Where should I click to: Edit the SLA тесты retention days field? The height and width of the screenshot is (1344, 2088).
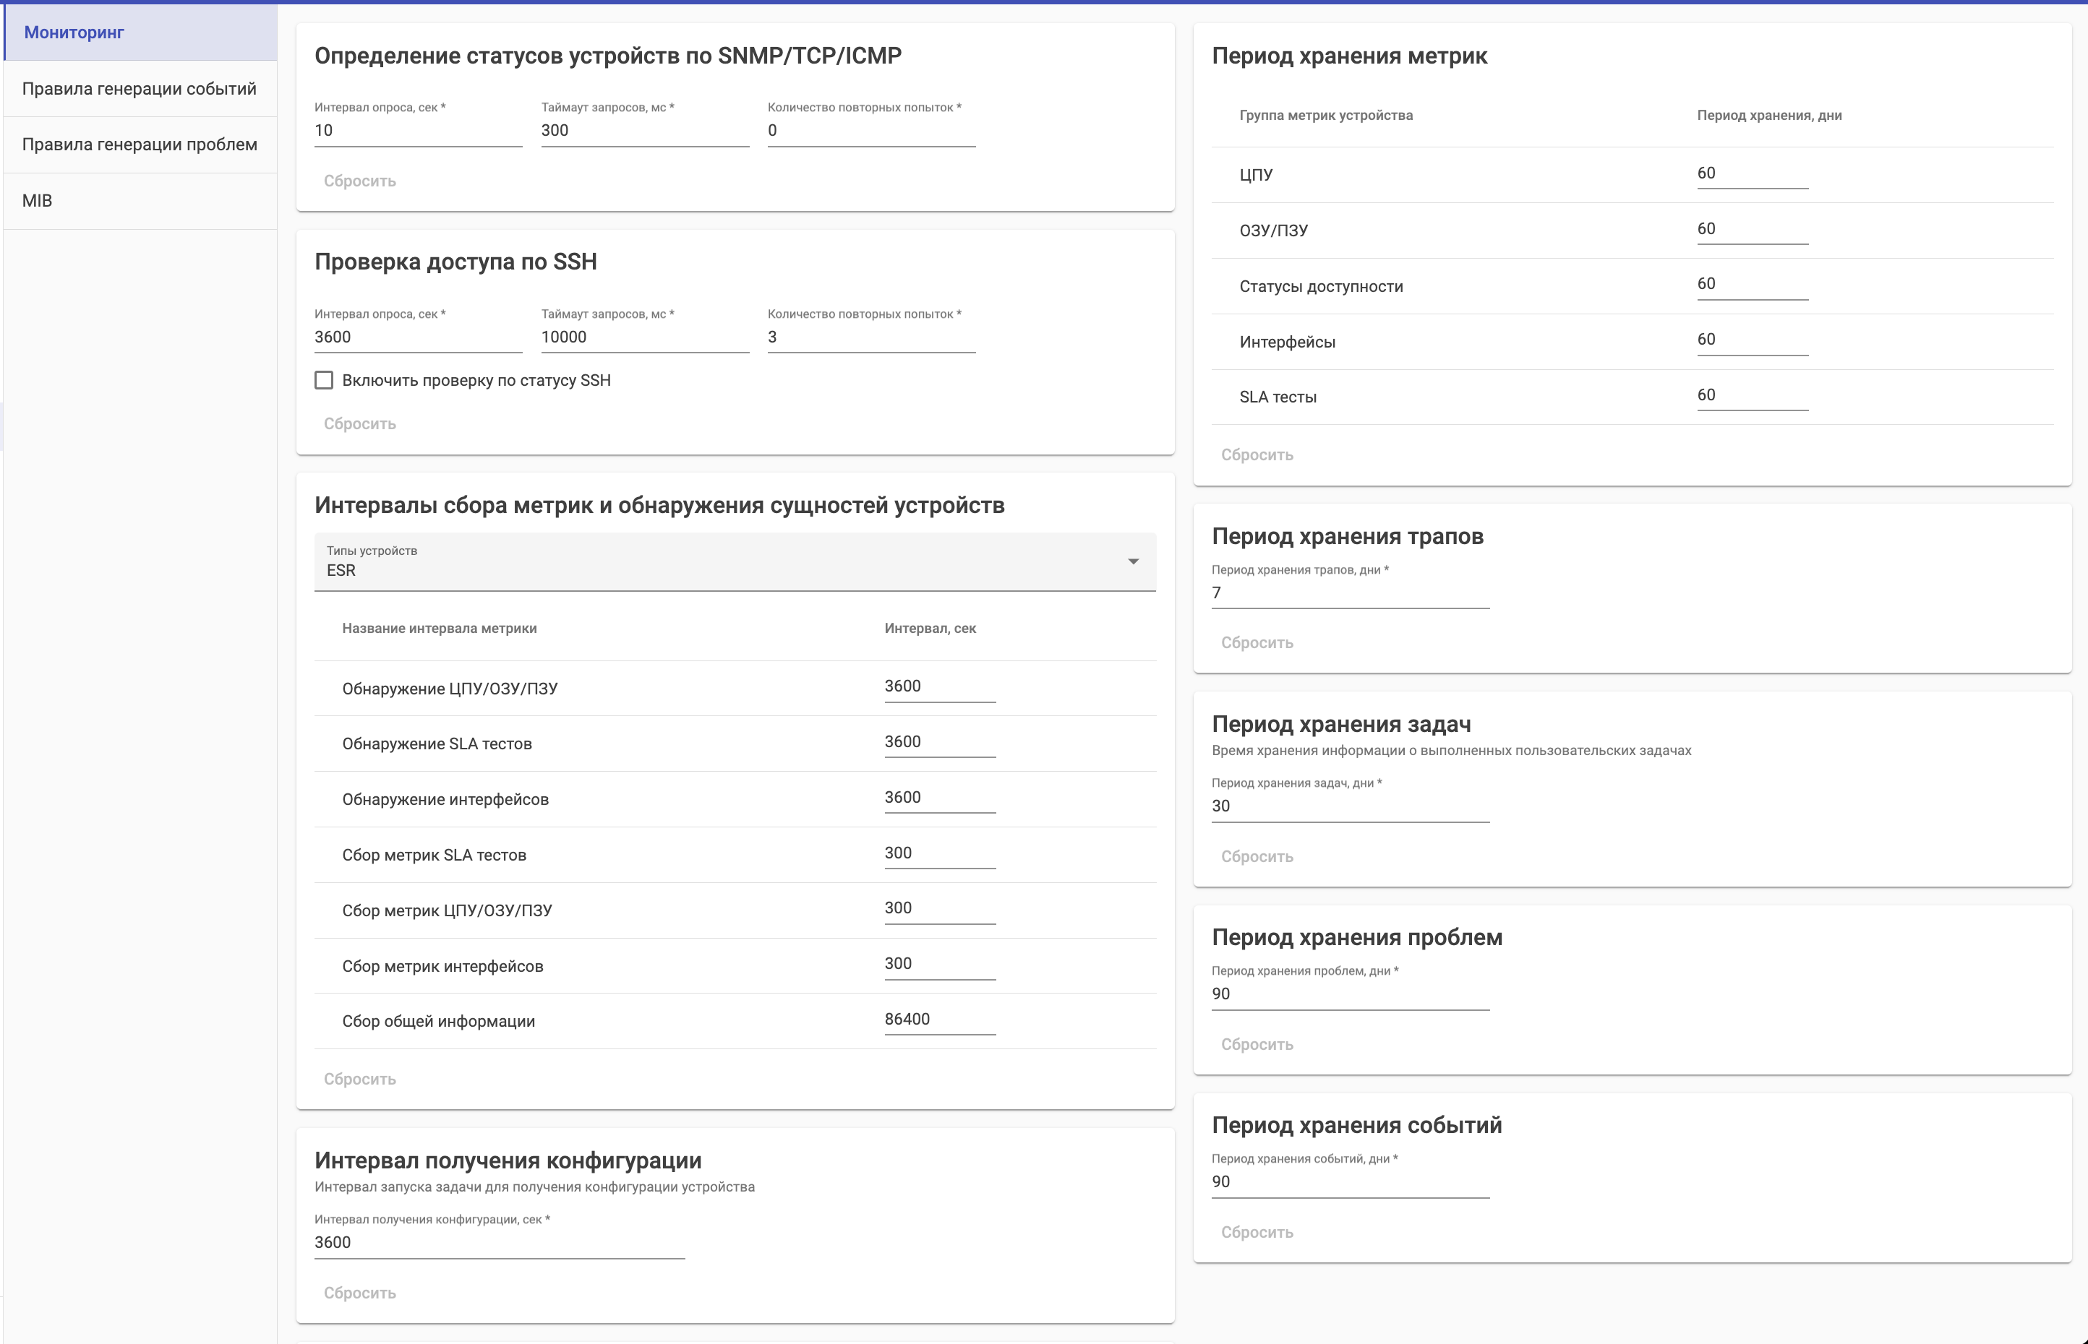click(x=1751, y=395)
